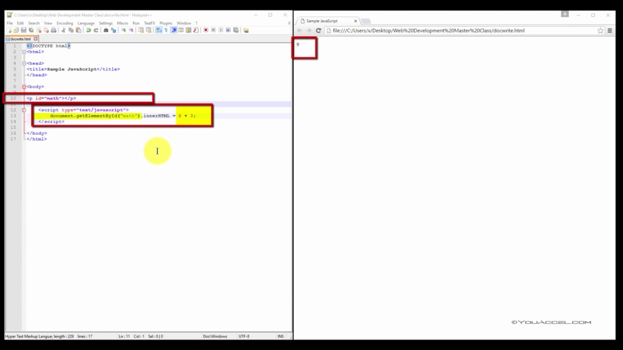Cut selection using the scissors icon
This screenshot has height=350, width=623.
[x=63, y=30]
